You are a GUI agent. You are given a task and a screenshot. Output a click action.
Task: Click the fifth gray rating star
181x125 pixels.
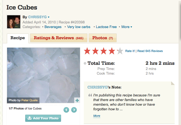point(120,51)
